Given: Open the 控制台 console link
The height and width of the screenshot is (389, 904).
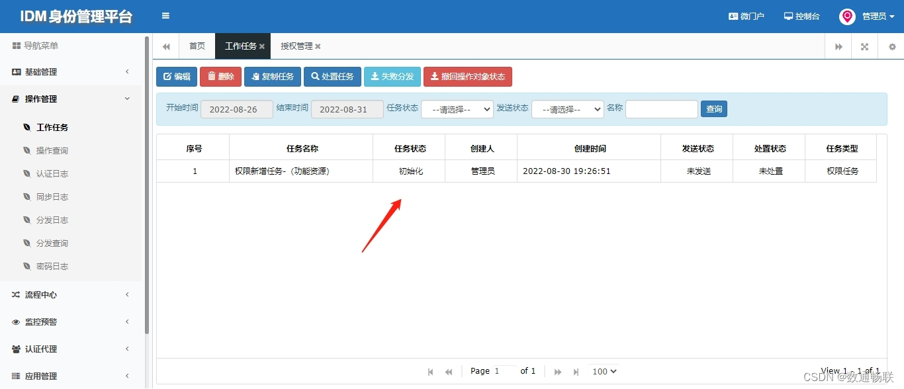Looking at the screenshot, I should point(802,16).
